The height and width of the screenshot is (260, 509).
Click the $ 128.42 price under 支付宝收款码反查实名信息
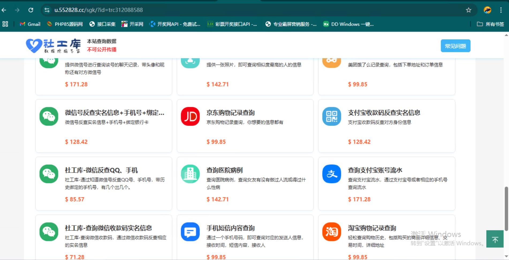(x=359, y=142)
